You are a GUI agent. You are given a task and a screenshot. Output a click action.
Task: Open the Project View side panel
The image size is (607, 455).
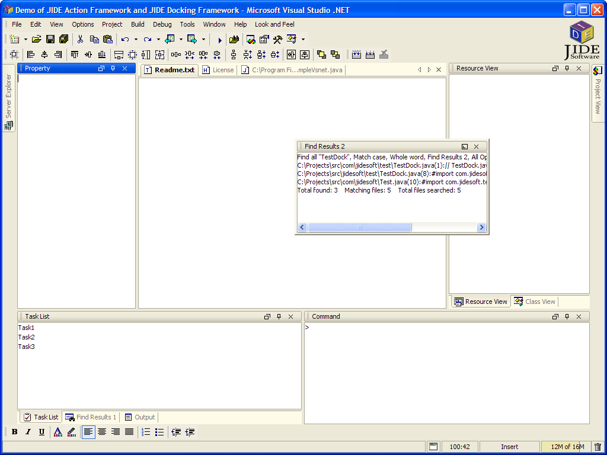(598, 93)
